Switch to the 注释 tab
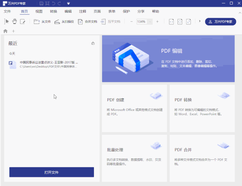Image resolution: width=242 pixels, height=186 pixels. pyautogui.click(x=83, y=11)
